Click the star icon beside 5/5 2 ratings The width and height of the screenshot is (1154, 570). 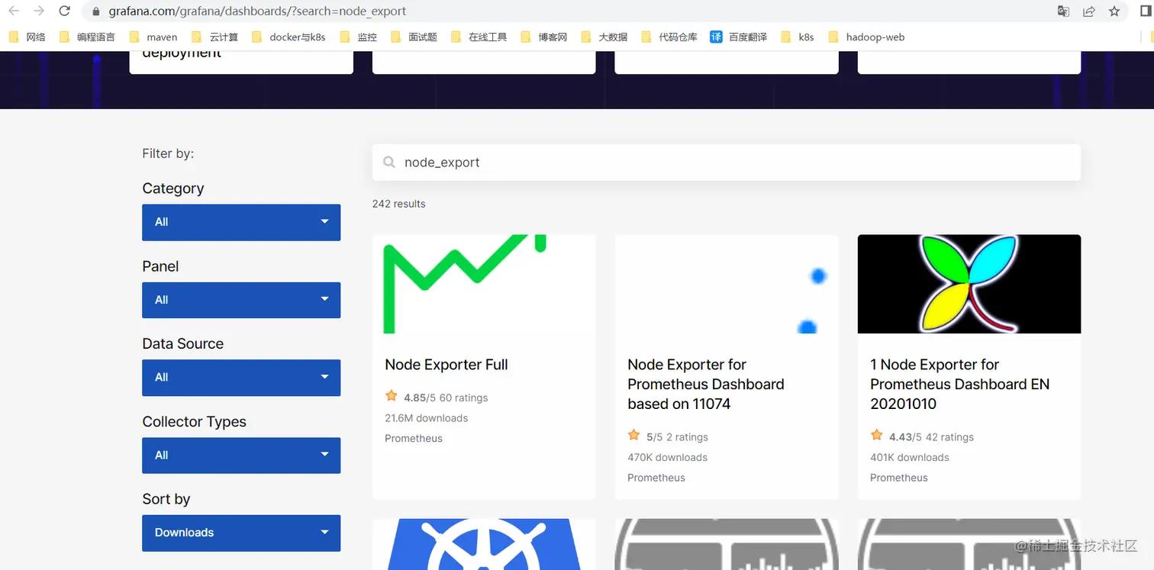[633, 436]
